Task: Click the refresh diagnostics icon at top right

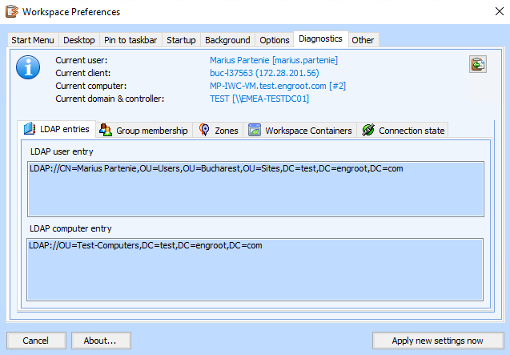Action: (x=478, y=65)
